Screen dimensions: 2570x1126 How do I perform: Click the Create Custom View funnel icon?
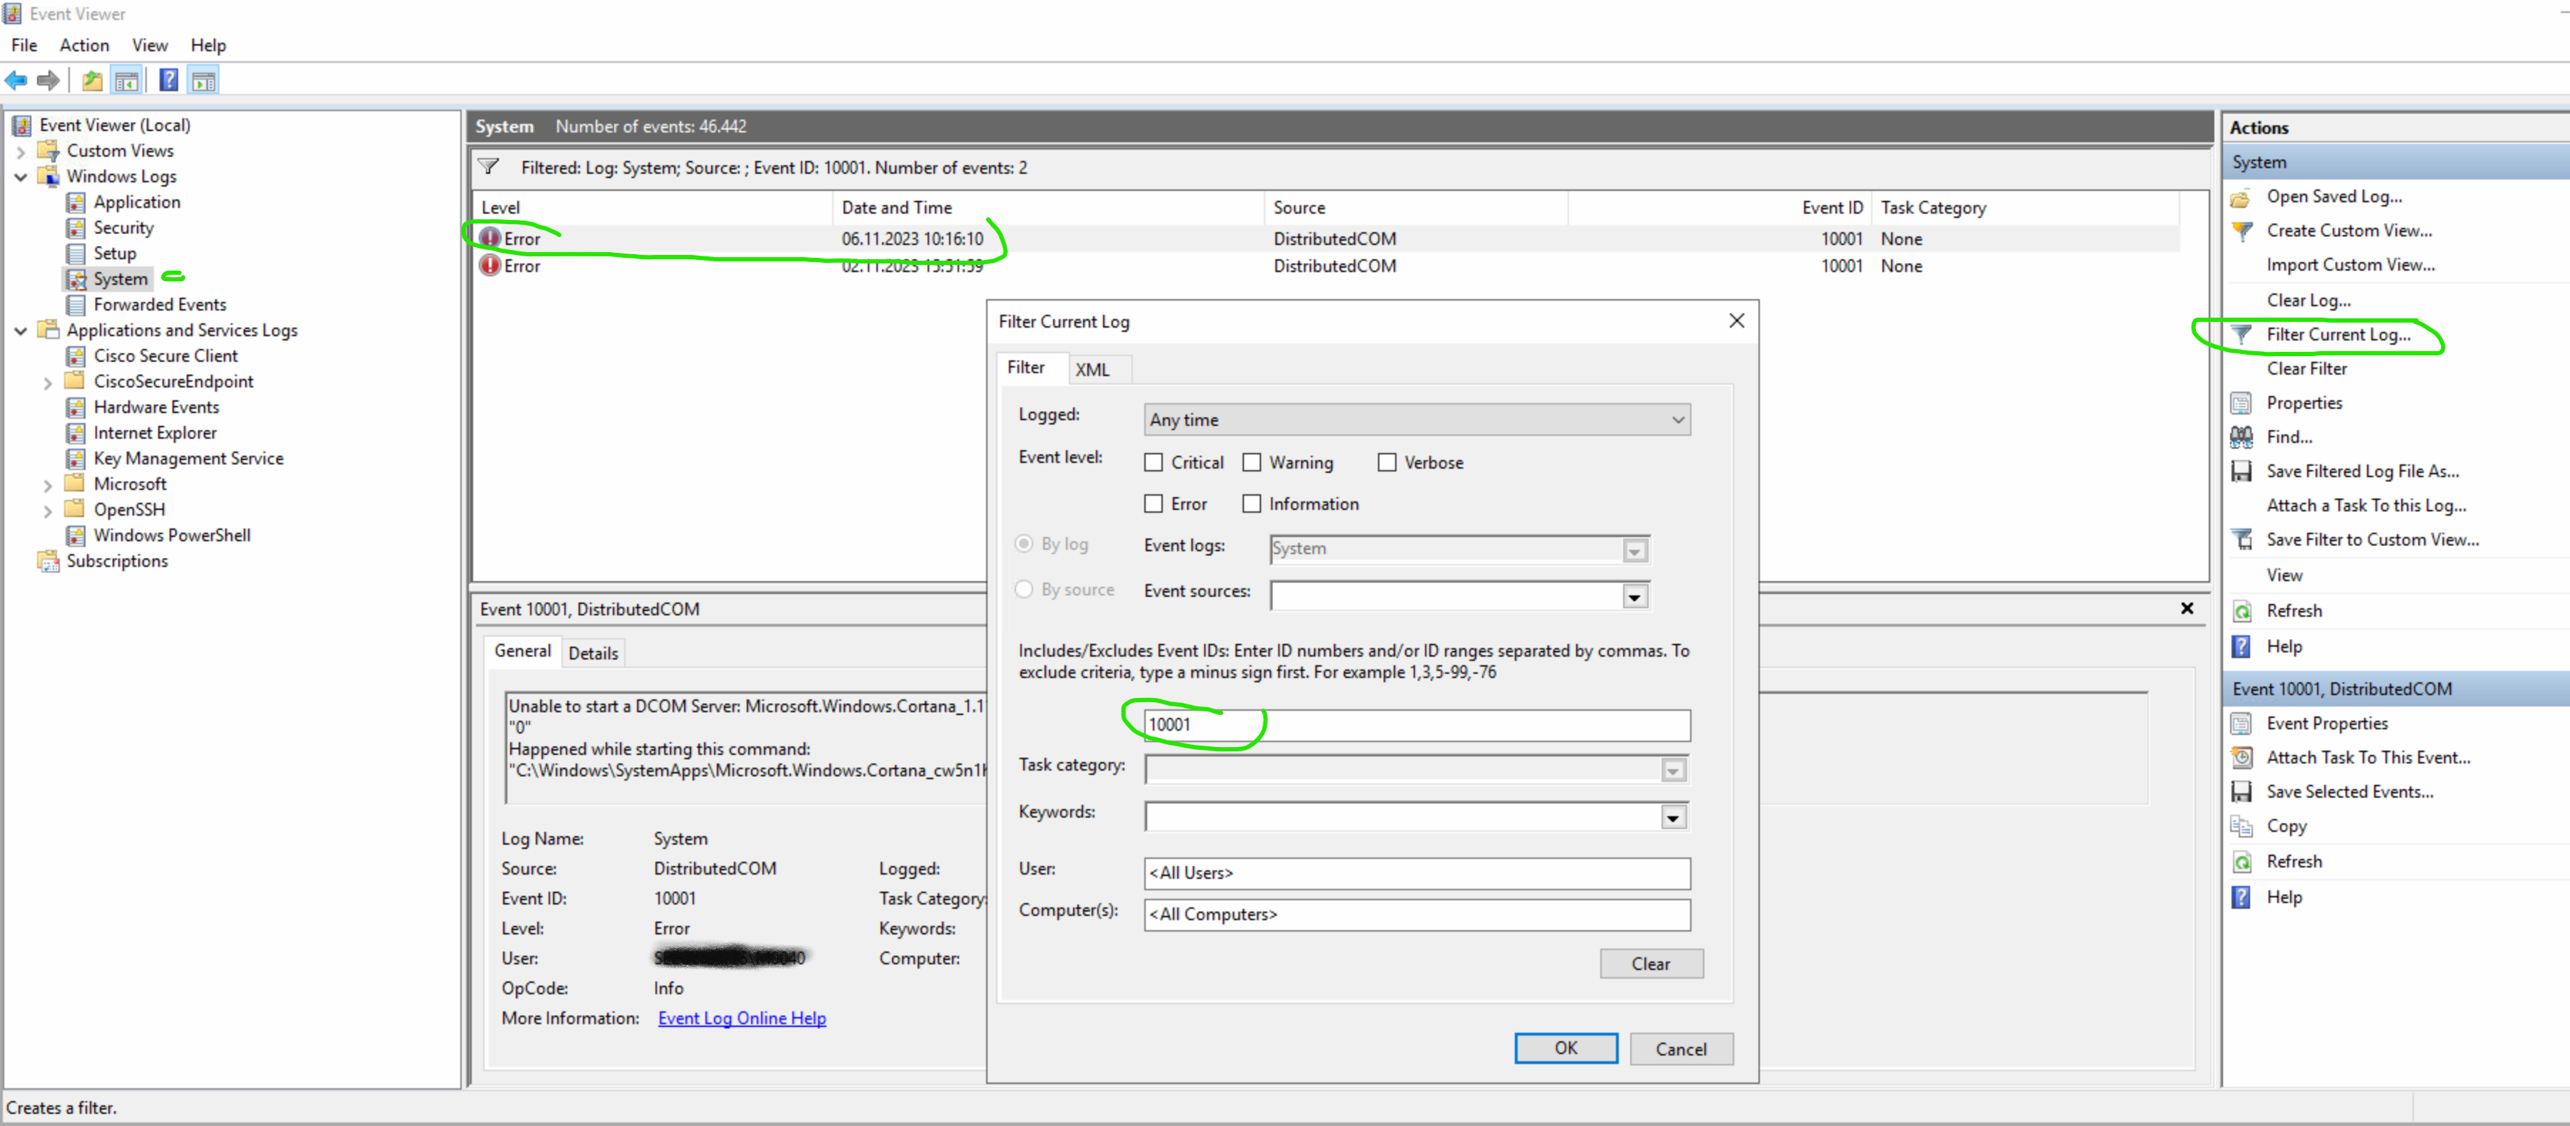coord(2241,230)
